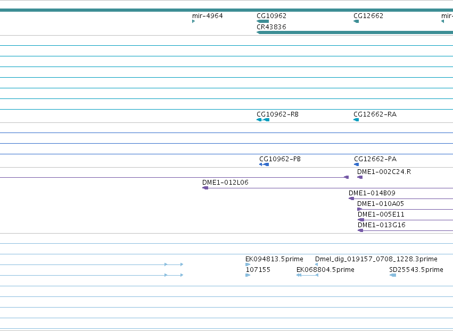The width and height of the screenshot is (453, 331).
Task: Click the EK068804.5prime label
Action: (x=325, y=269)
